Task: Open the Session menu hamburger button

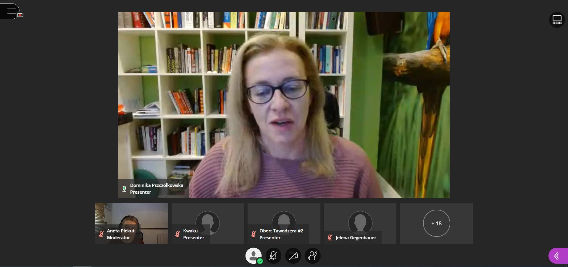Action: (11, 11)
